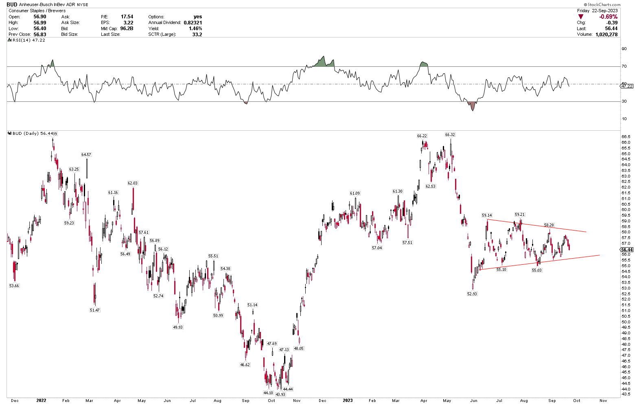Click the 61.30 high price label
The image size is (637, 404).
point(398,191)
